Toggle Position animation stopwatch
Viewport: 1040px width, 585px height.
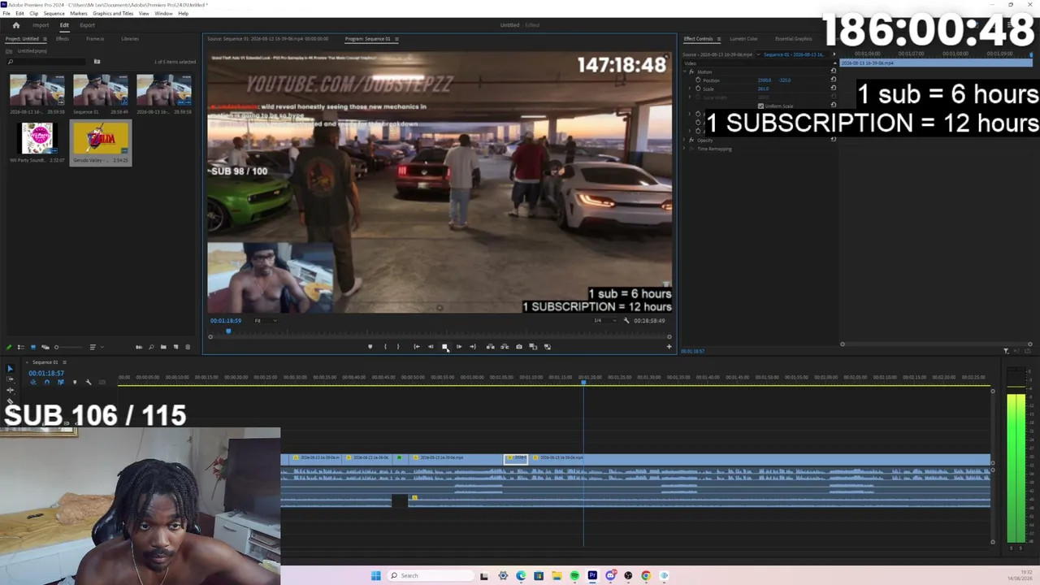pos(698,80)
